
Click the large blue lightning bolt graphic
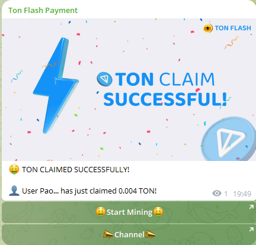pyautogui.click(x=56, y=85)
